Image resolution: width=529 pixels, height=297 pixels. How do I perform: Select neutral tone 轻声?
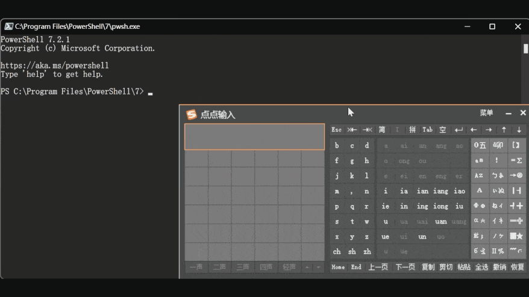[x=289, y=267]
